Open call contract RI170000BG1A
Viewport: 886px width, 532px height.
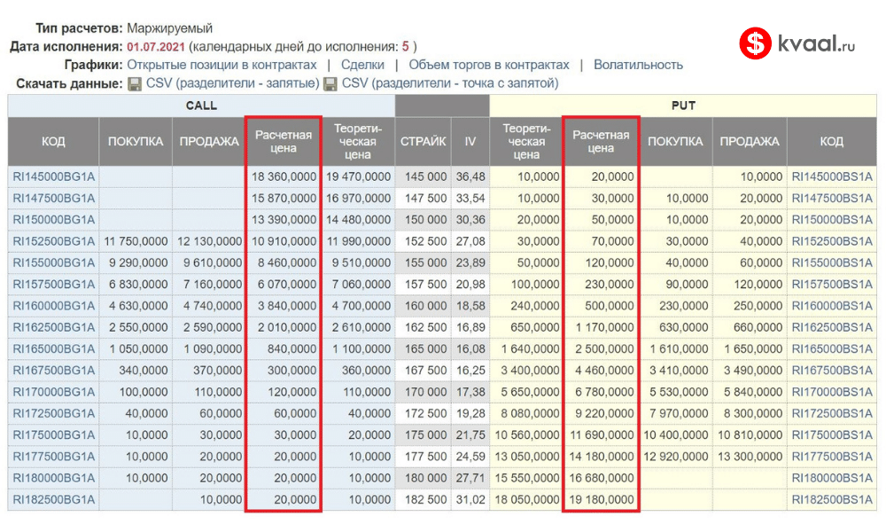tap(54, 392)
